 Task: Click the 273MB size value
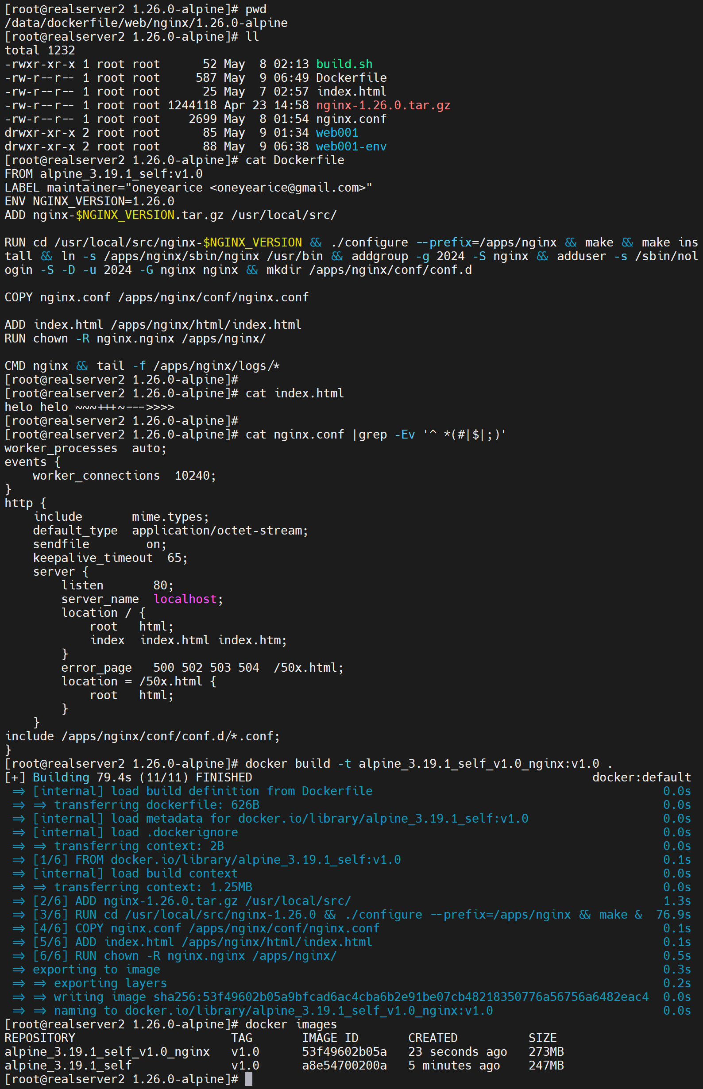(546, 1051)
